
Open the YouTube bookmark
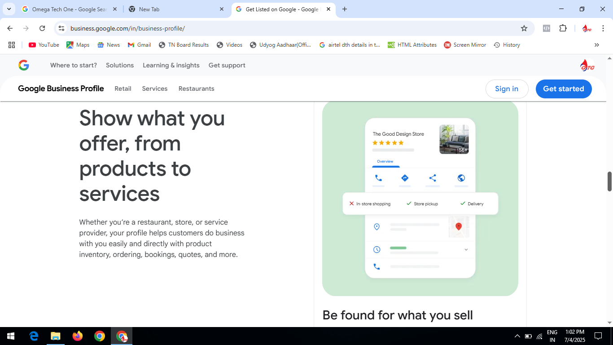point(44,45)
